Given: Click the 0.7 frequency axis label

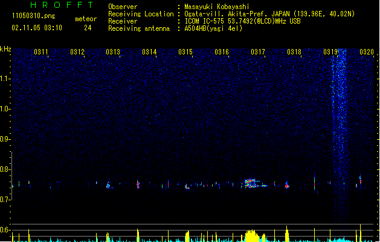Looking at the screenshot, I should tap(5, 200).
